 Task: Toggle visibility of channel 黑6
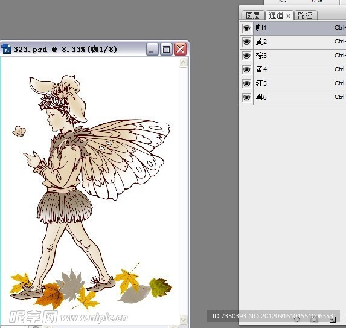pyautogui.click(x=246, y=97)
